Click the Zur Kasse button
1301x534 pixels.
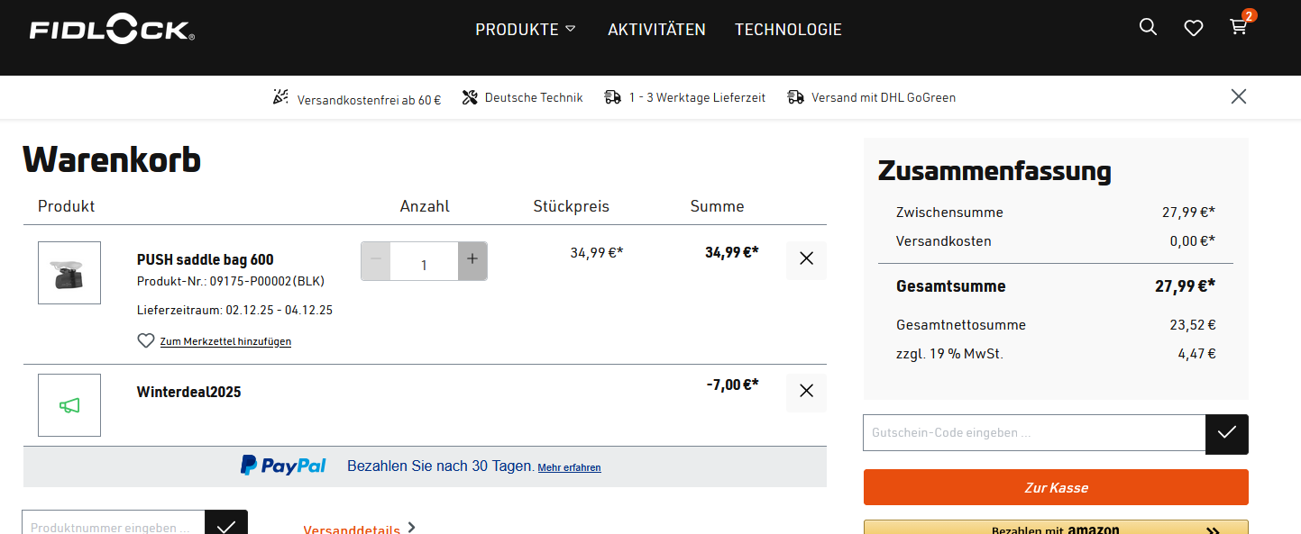point(1056,487)
